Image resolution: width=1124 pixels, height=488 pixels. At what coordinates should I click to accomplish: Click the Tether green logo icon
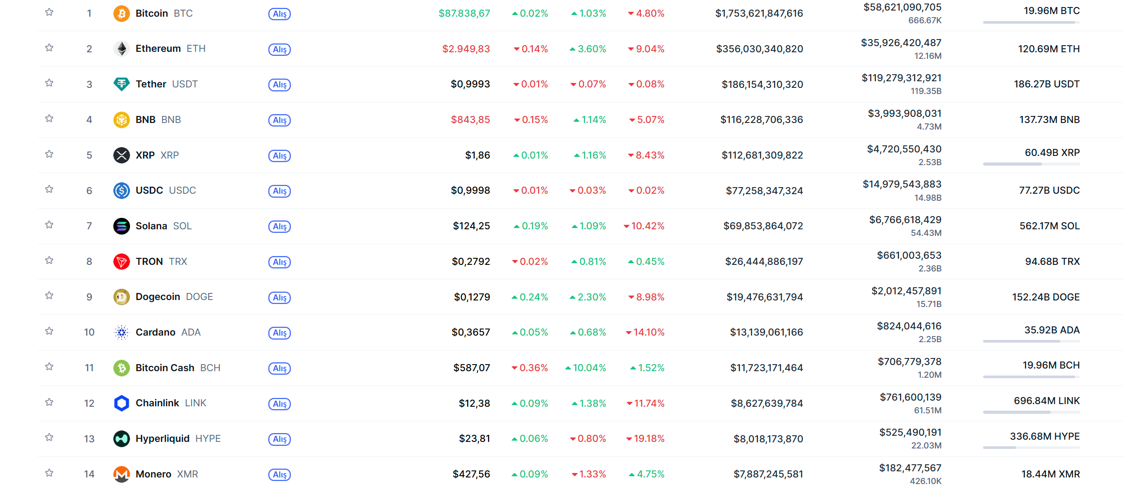[x=121, y=84]
